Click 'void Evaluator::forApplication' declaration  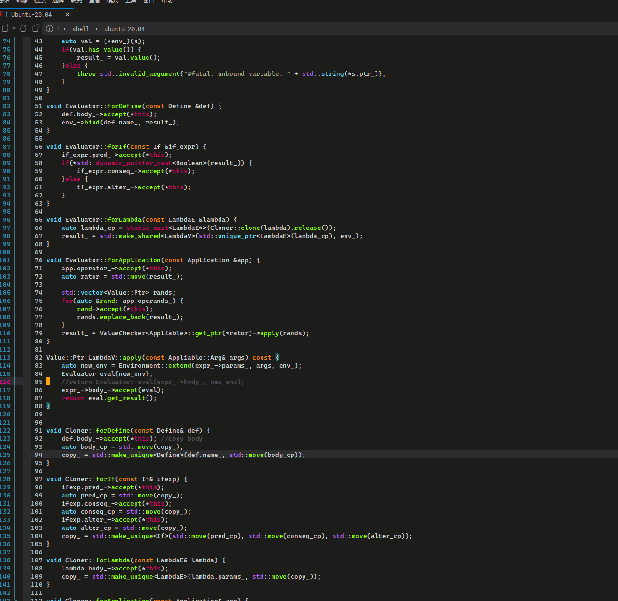153,260
